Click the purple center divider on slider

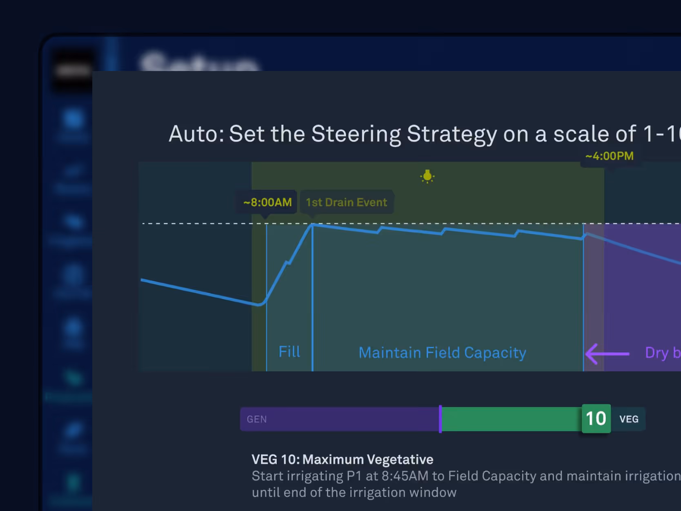pos(441,419)
